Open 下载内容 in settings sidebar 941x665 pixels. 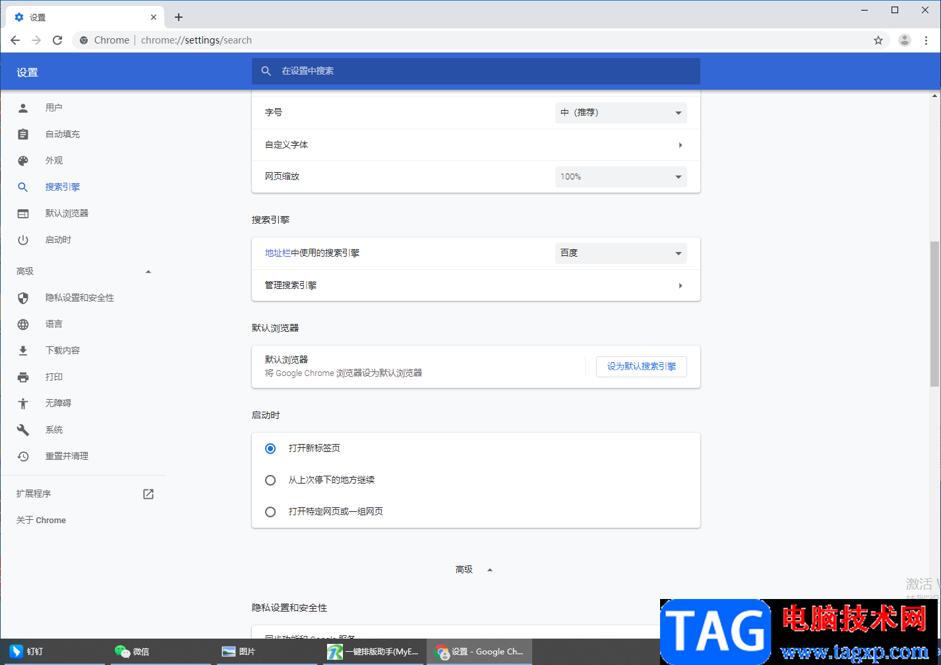[x=63, y=350]
